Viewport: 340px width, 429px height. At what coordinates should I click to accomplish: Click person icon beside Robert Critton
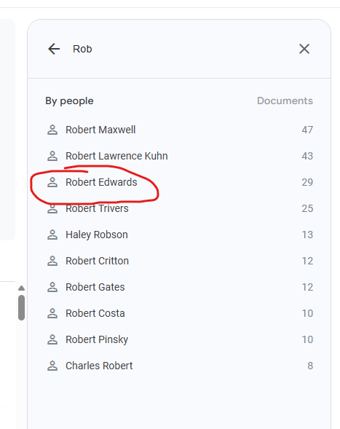coord(52,261)
